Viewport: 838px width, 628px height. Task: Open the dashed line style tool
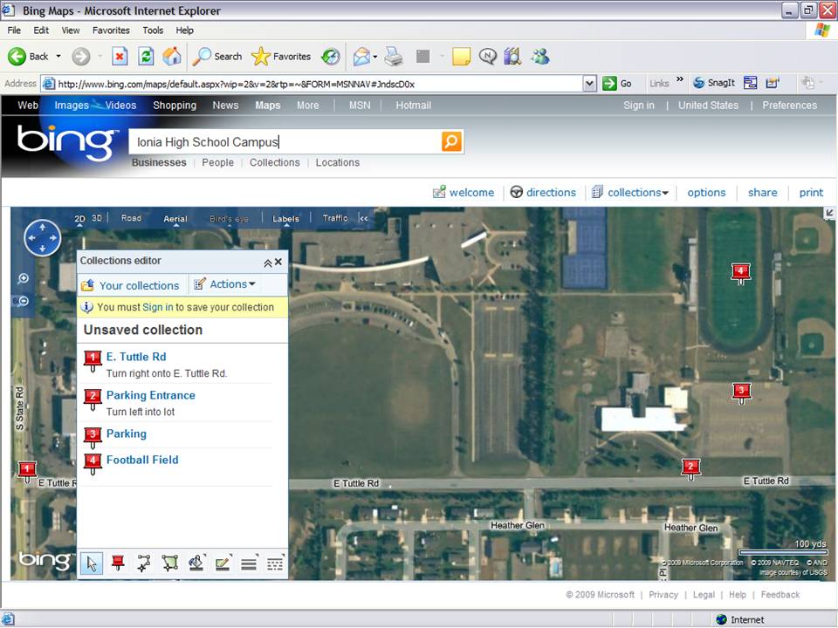click(275, 563)
